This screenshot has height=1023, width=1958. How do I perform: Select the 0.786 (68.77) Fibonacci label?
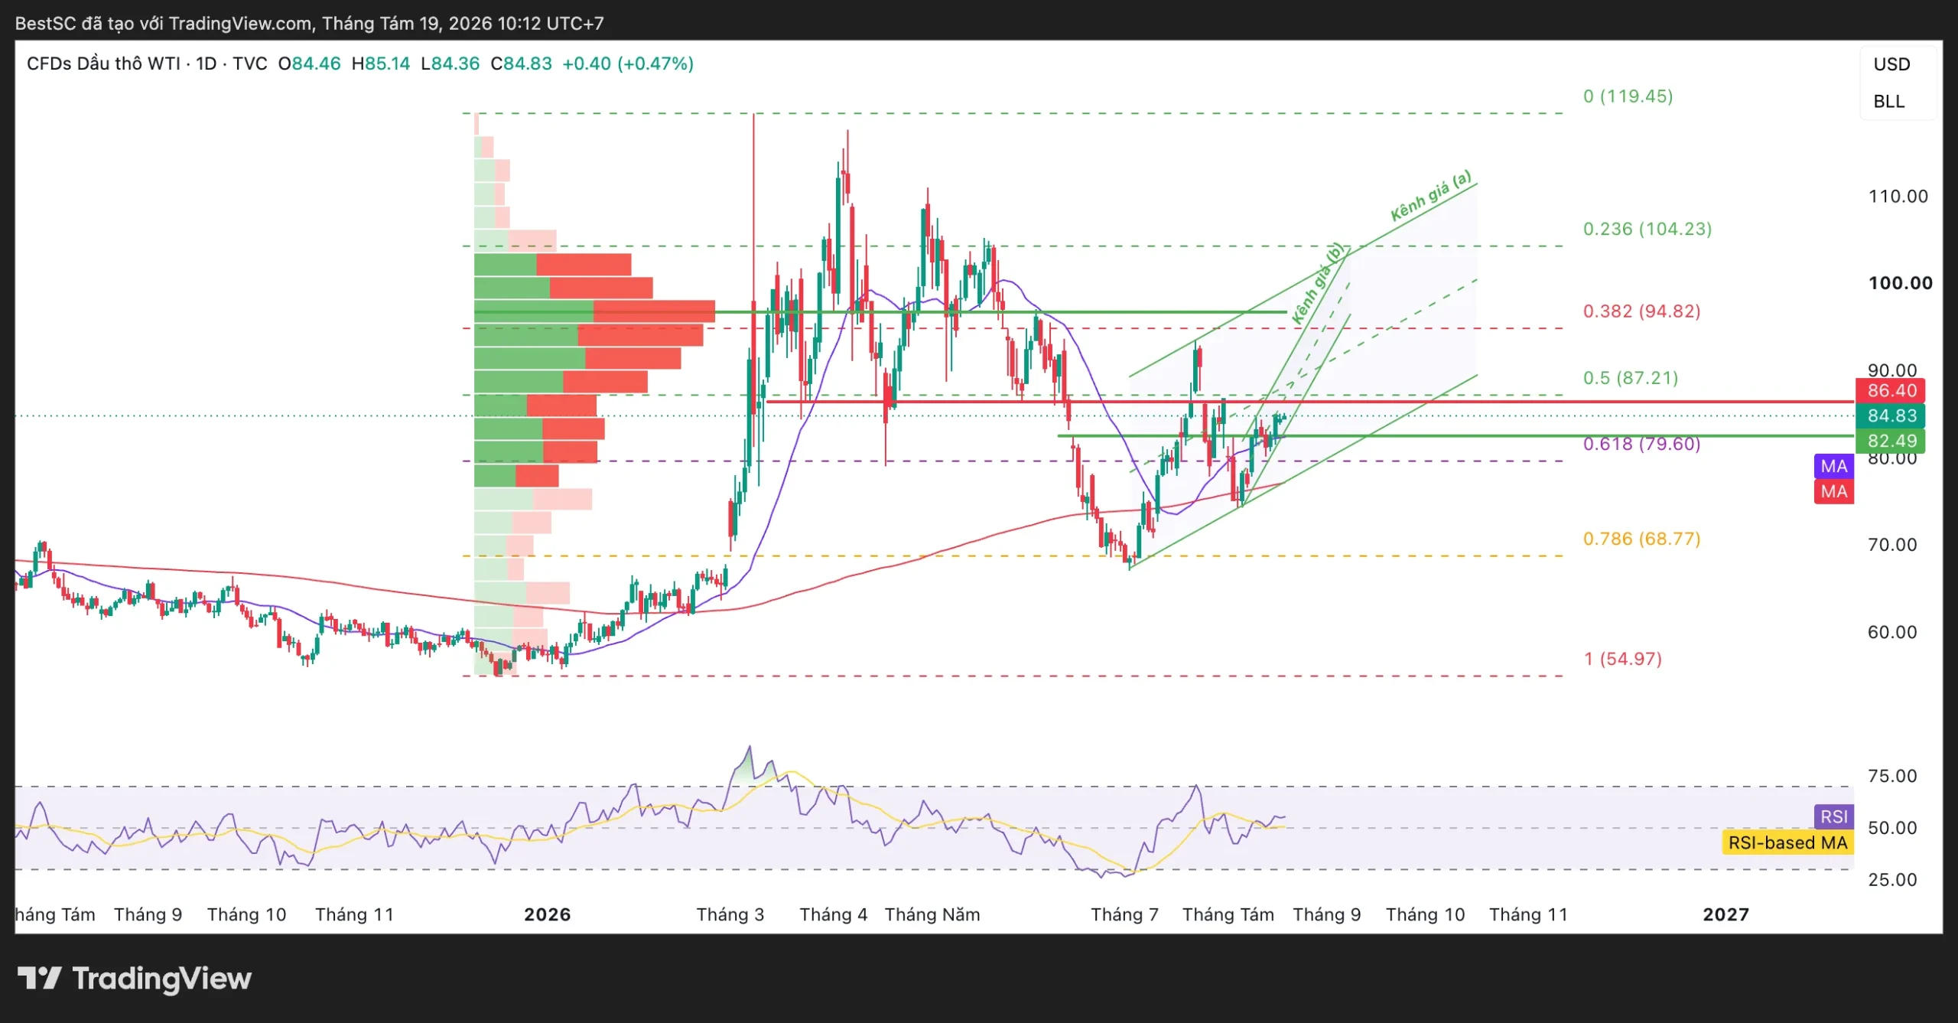1641,539
